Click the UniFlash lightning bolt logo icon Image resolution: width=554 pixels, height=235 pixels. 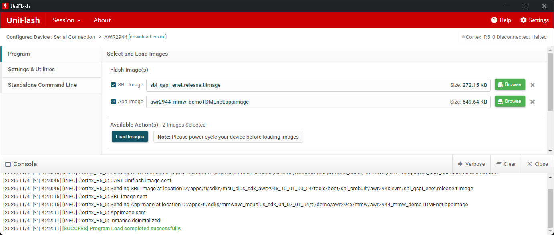click(5, 6)
